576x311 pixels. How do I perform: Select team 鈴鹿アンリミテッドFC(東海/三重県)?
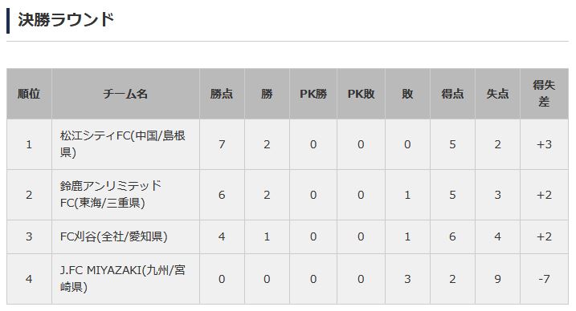click(111, 194)
